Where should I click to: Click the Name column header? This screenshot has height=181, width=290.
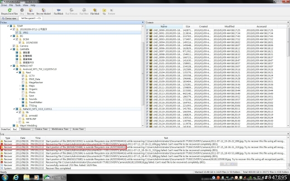(x=164, y=27)
